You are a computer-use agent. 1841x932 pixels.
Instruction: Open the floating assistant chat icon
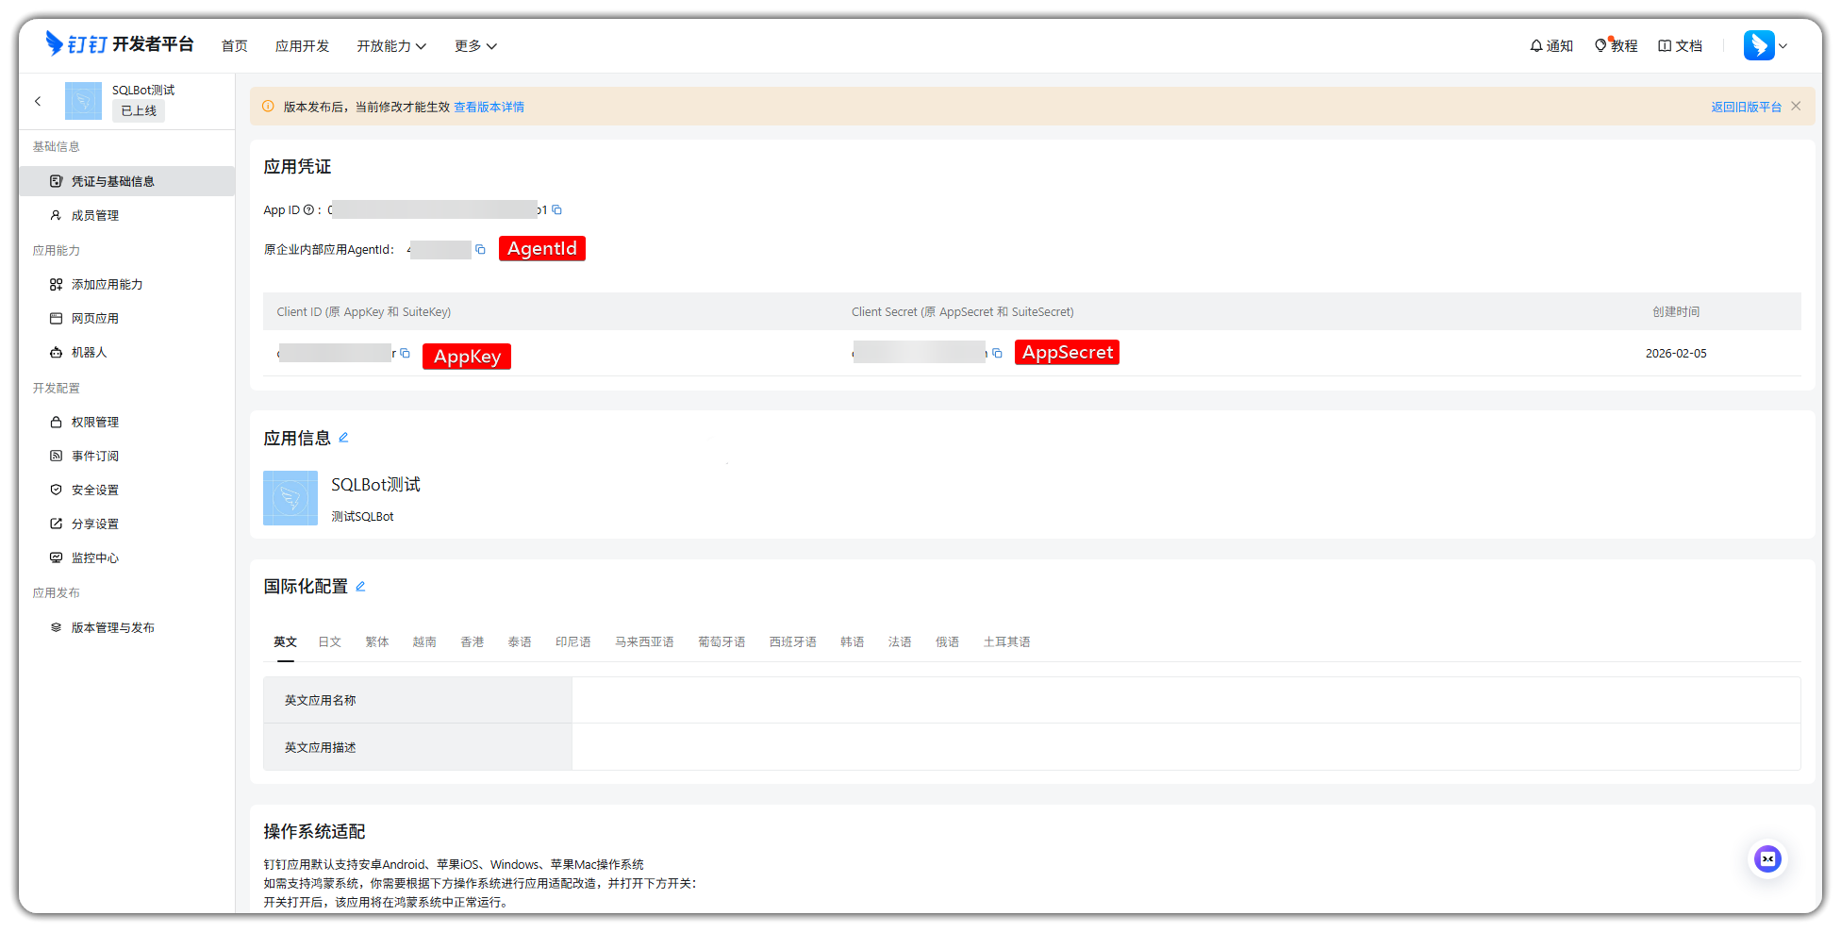[x=1766, y=858]
